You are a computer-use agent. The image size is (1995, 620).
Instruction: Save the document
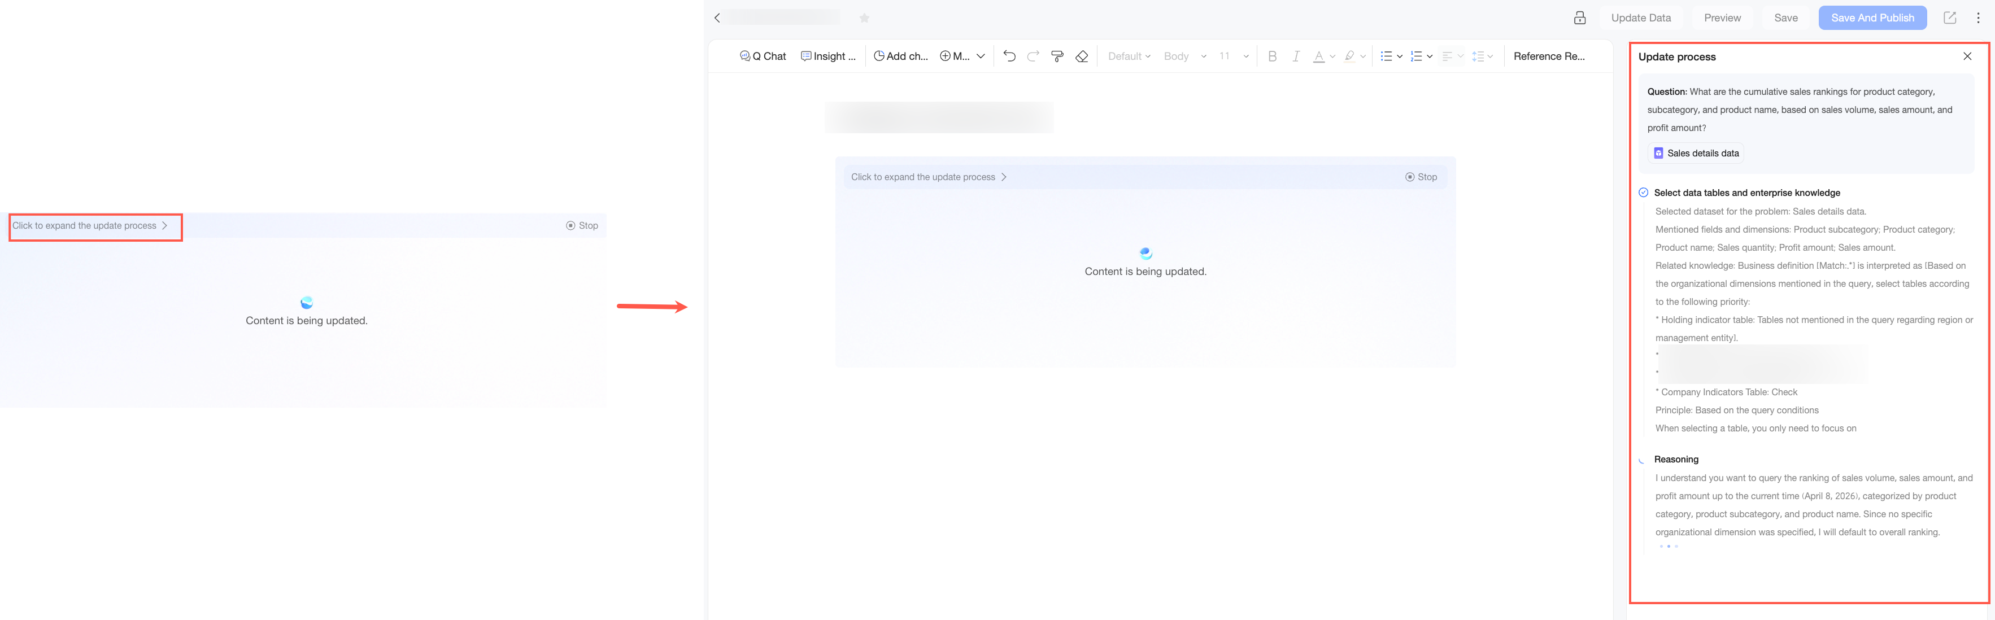[1786, 18]
